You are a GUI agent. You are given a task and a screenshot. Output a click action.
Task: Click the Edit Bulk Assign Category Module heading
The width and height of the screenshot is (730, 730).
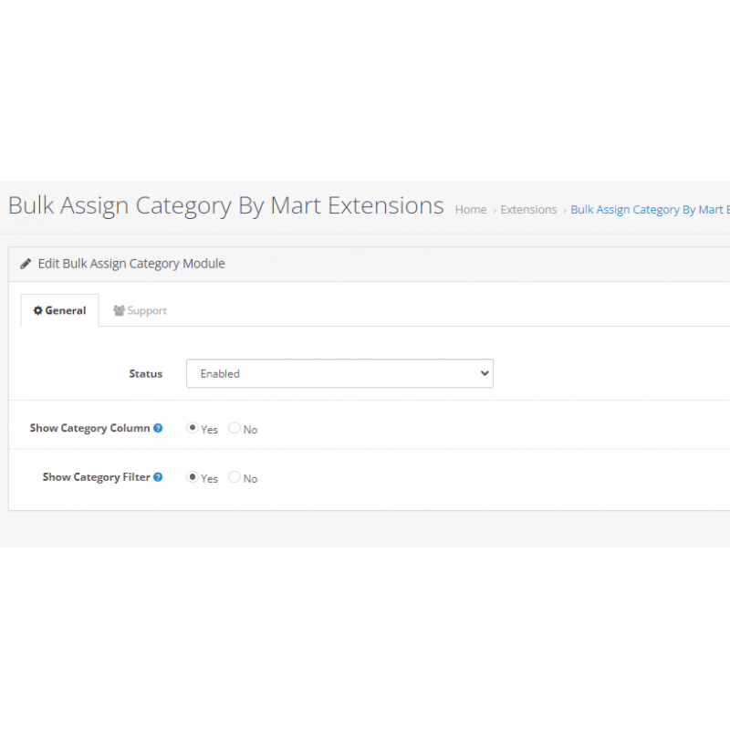131,264
